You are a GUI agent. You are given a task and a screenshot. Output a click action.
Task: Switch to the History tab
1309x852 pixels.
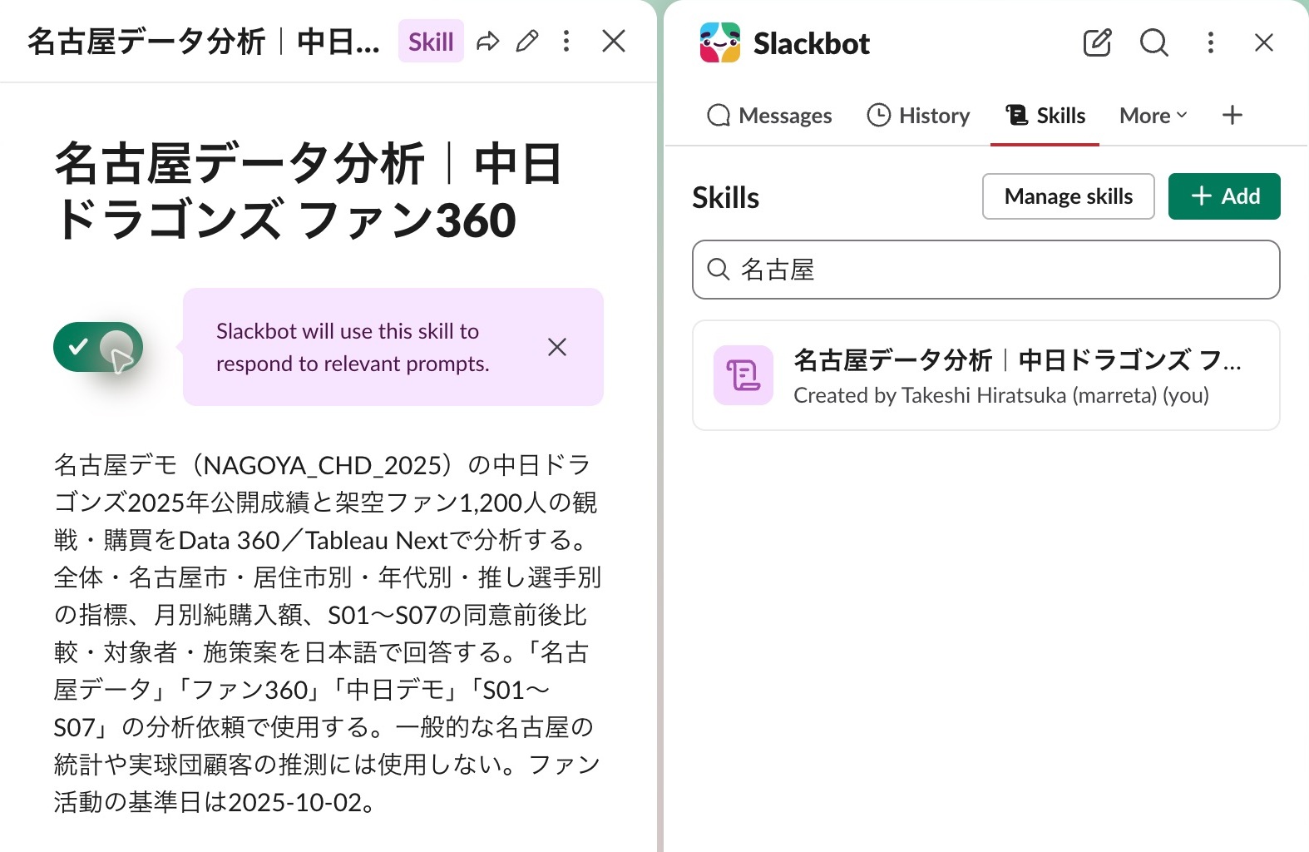pyautogui.click(x=918, y=116)
